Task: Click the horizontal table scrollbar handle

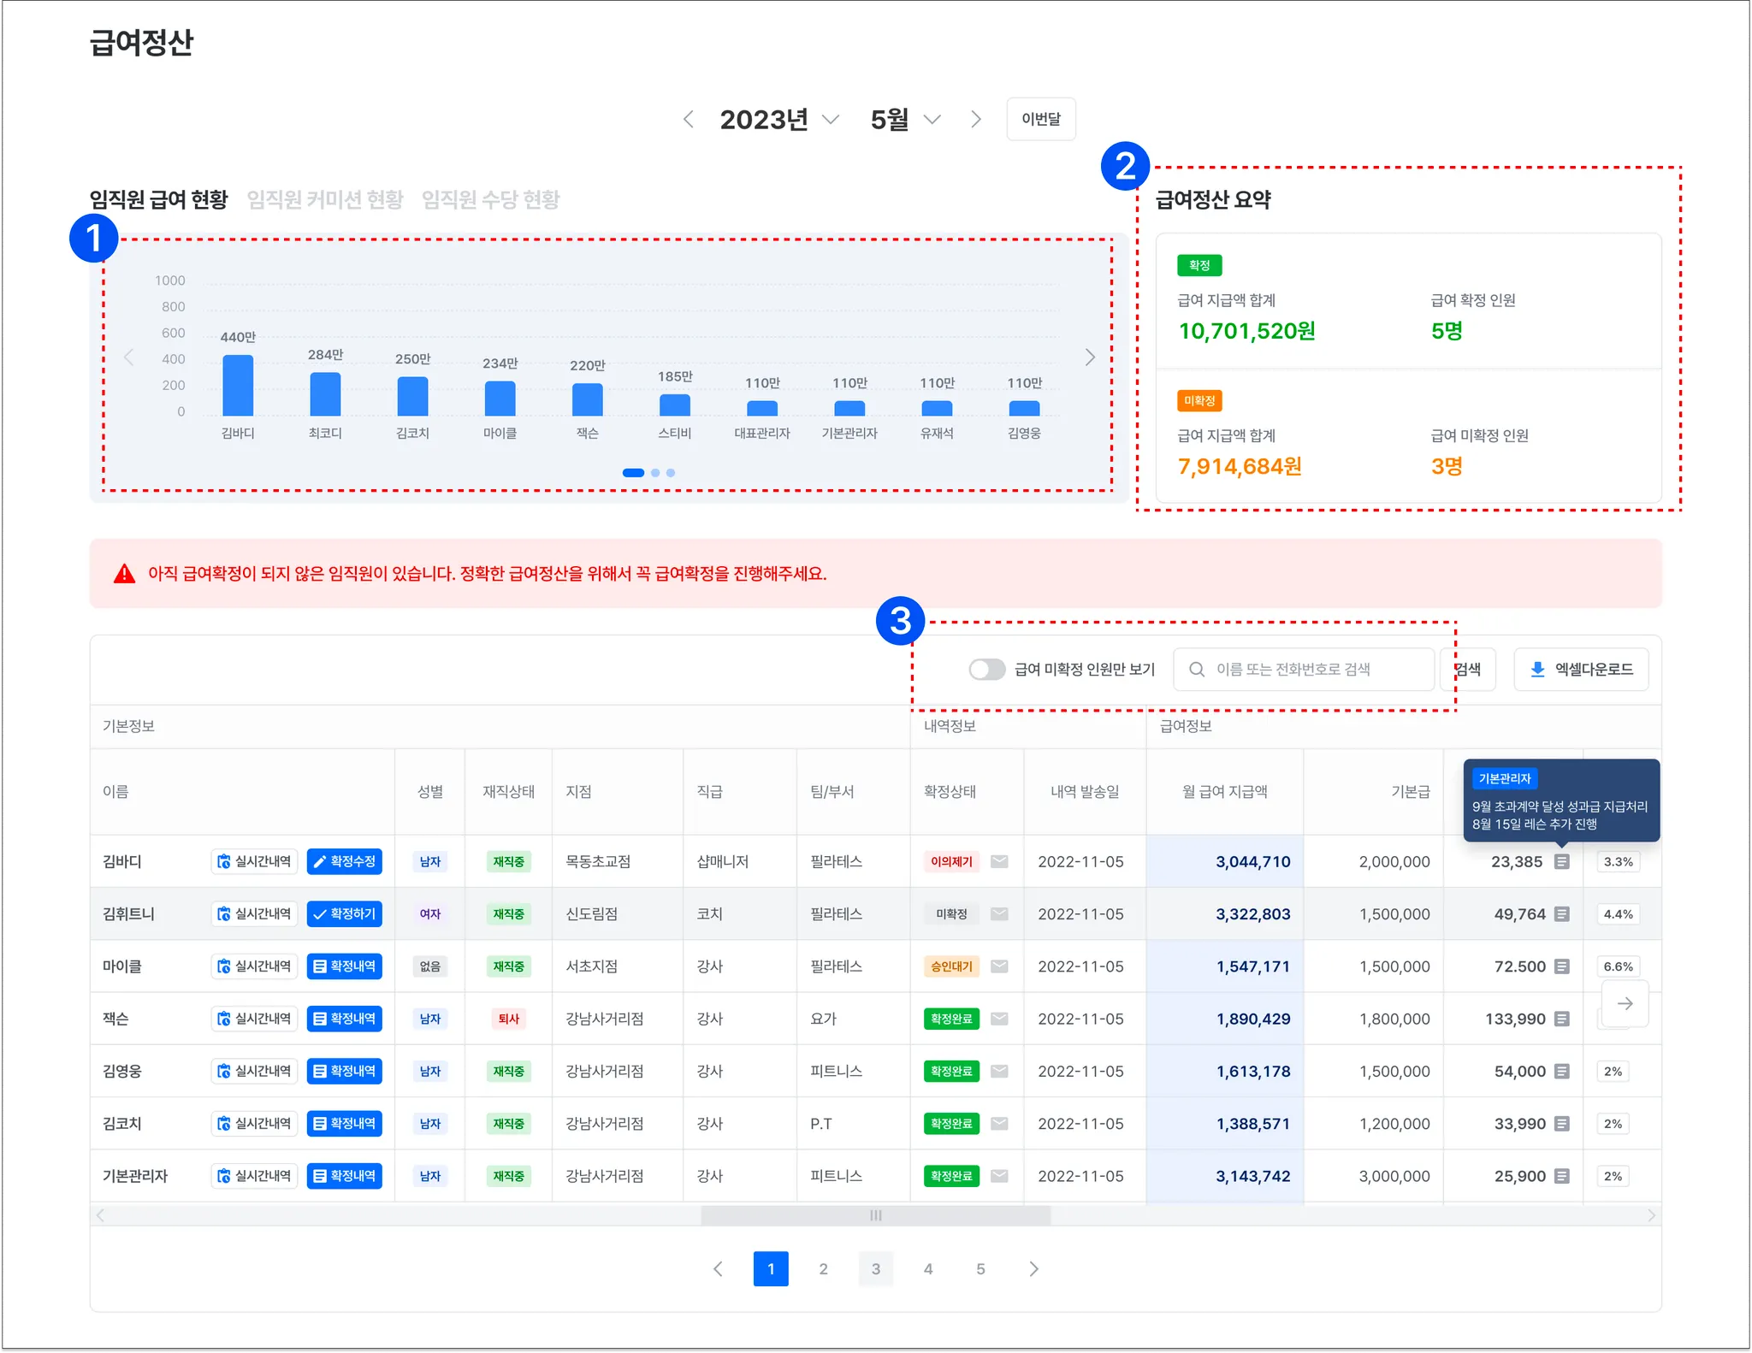Action: pos(875,1215)
